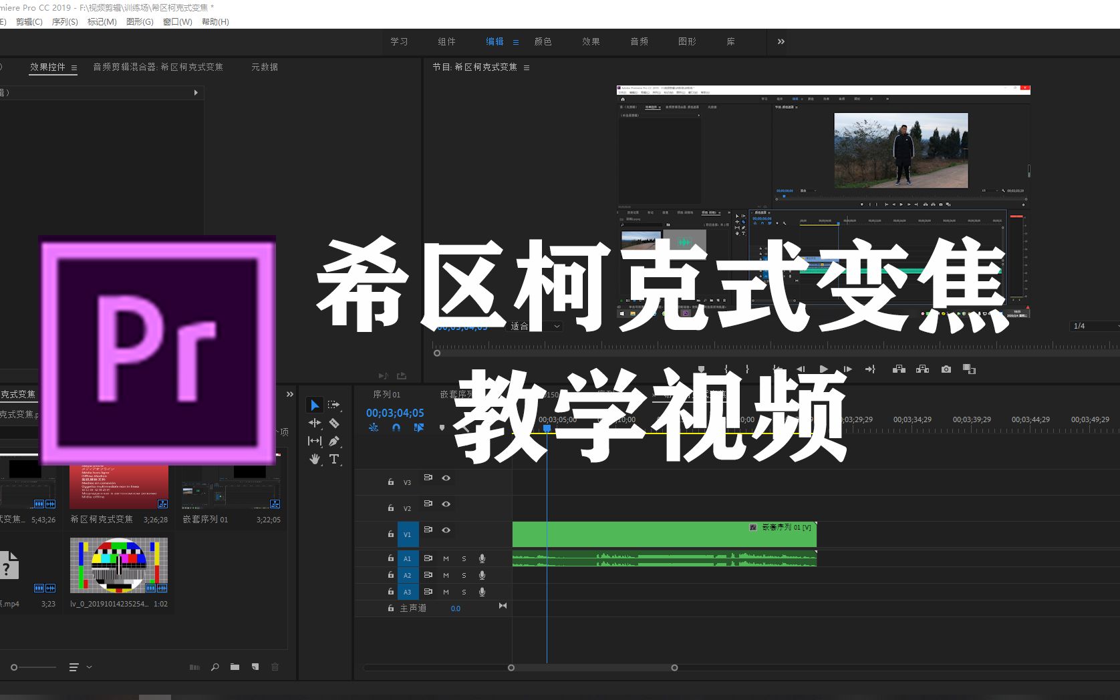Click Automate to Sequence icon
Image resolution: width=1120 pixels, height=700 pixels.
click(x=194, y=667)
